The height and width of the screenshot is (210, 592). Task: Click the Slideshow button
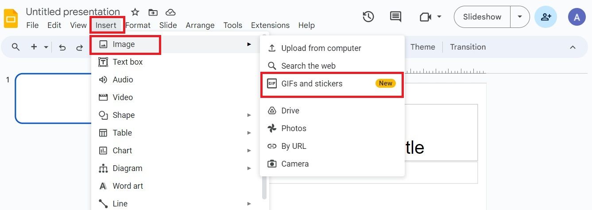click(482, 17)
